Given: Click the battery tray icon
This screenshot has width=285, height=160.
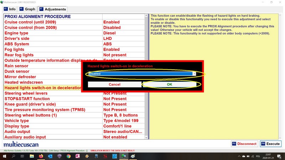Looking at the screenshot, I should tap(248, 156).
